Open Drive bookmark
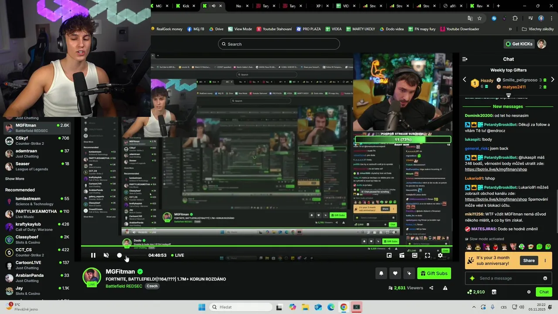 (216, 29)
